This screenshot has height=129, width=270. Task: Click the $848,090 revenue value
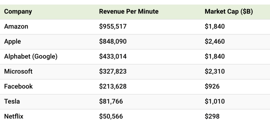[113, 42]
